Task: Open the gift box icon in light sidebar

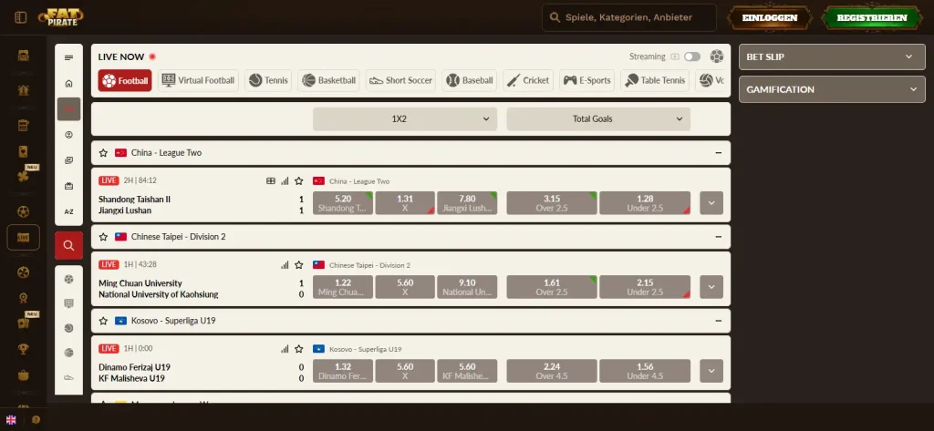Action: (68, 186)
